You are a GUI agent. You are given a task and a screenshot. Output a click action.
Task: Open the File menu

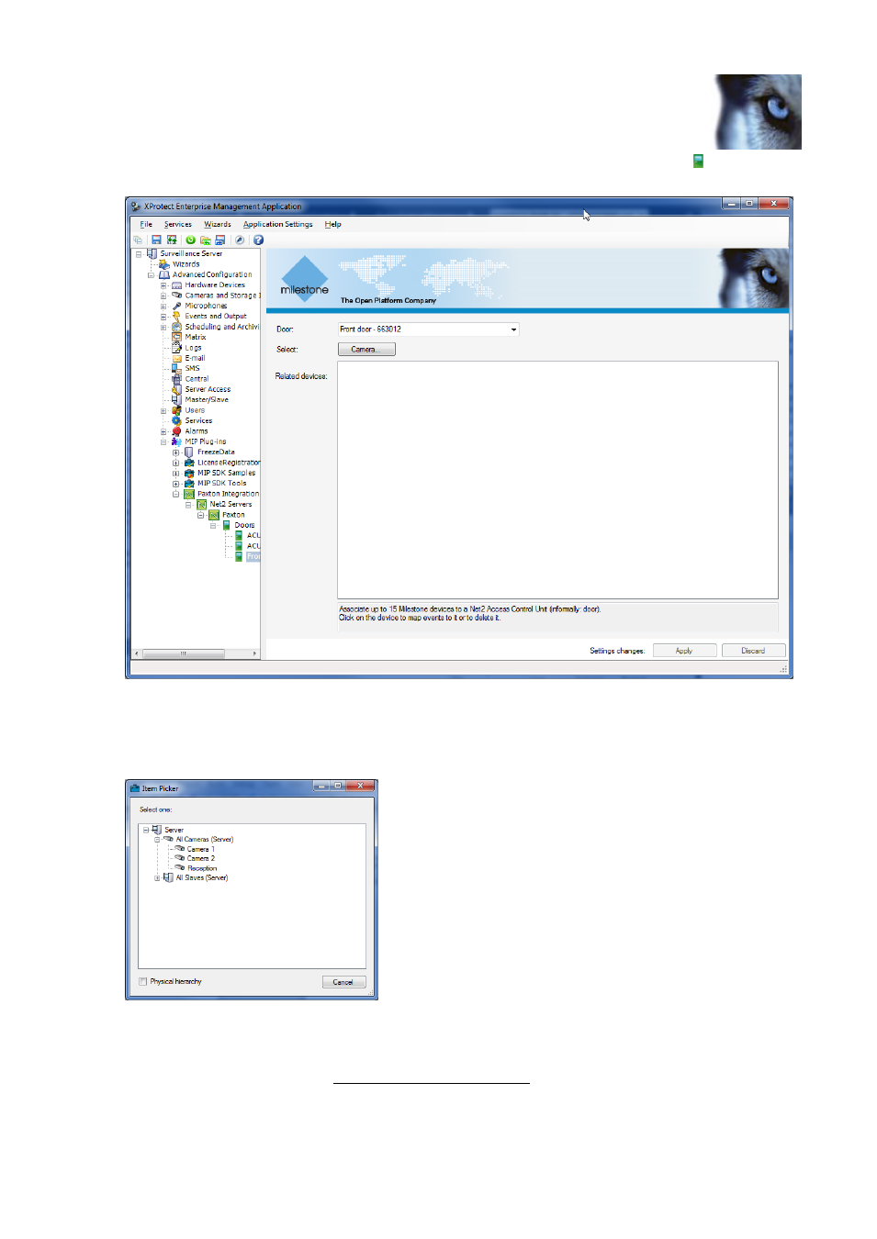pyautogui.click(x=146, y=225)
